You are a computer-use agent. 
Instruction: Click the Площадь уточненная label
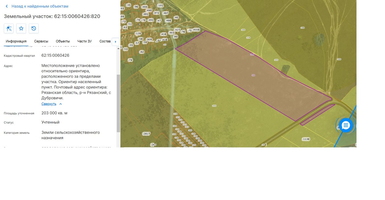tap(19, 113)
